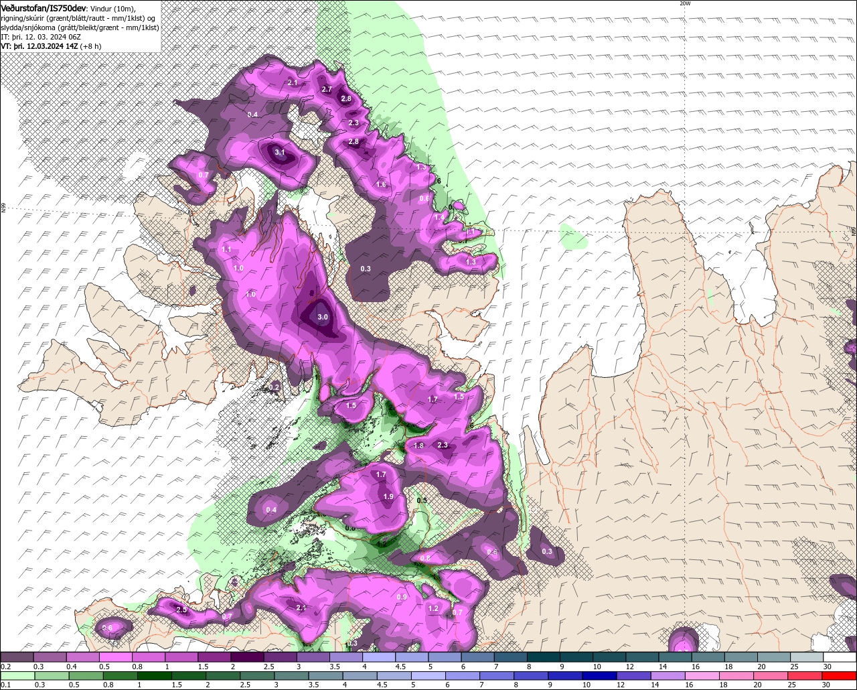Select the white legend swatch labeled 30

pos(840,657)
